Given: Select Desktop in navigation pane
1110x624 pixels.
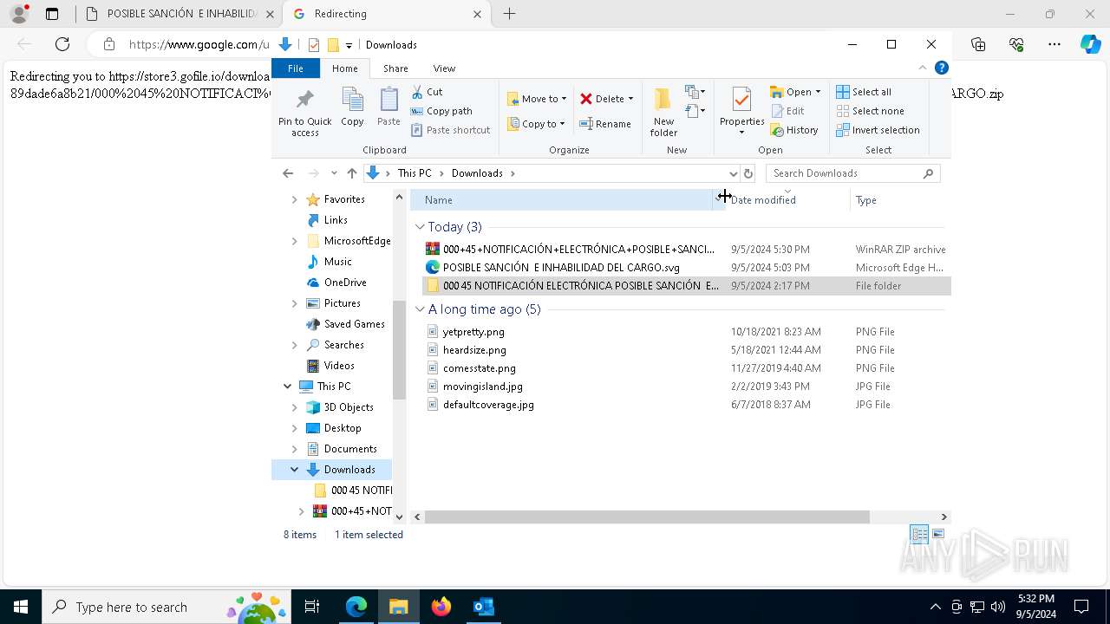Looking at the screenshot, I should [343, 428].
